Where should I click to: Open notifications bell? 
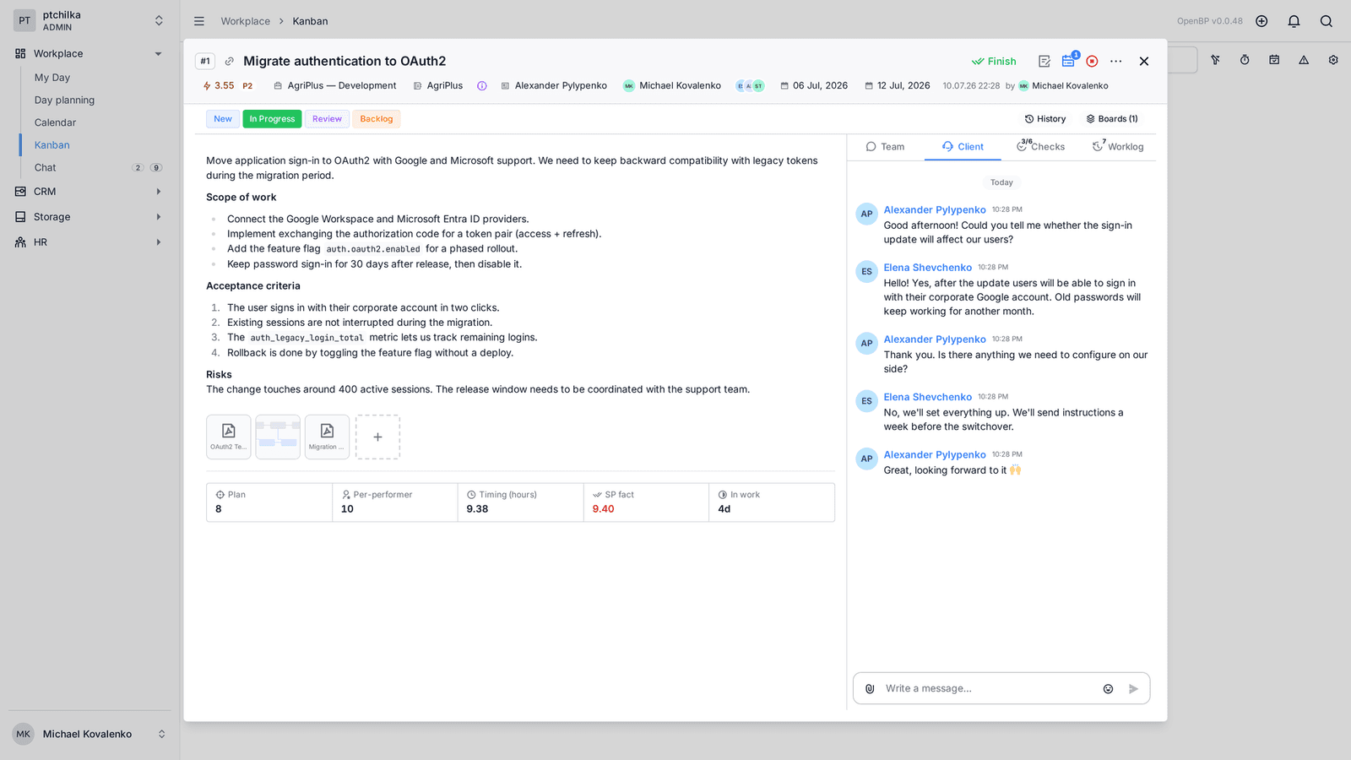[x=1294, y=21]
